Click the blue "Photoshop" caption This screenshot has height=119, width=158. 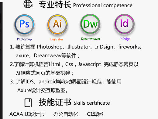click(24, 39)
